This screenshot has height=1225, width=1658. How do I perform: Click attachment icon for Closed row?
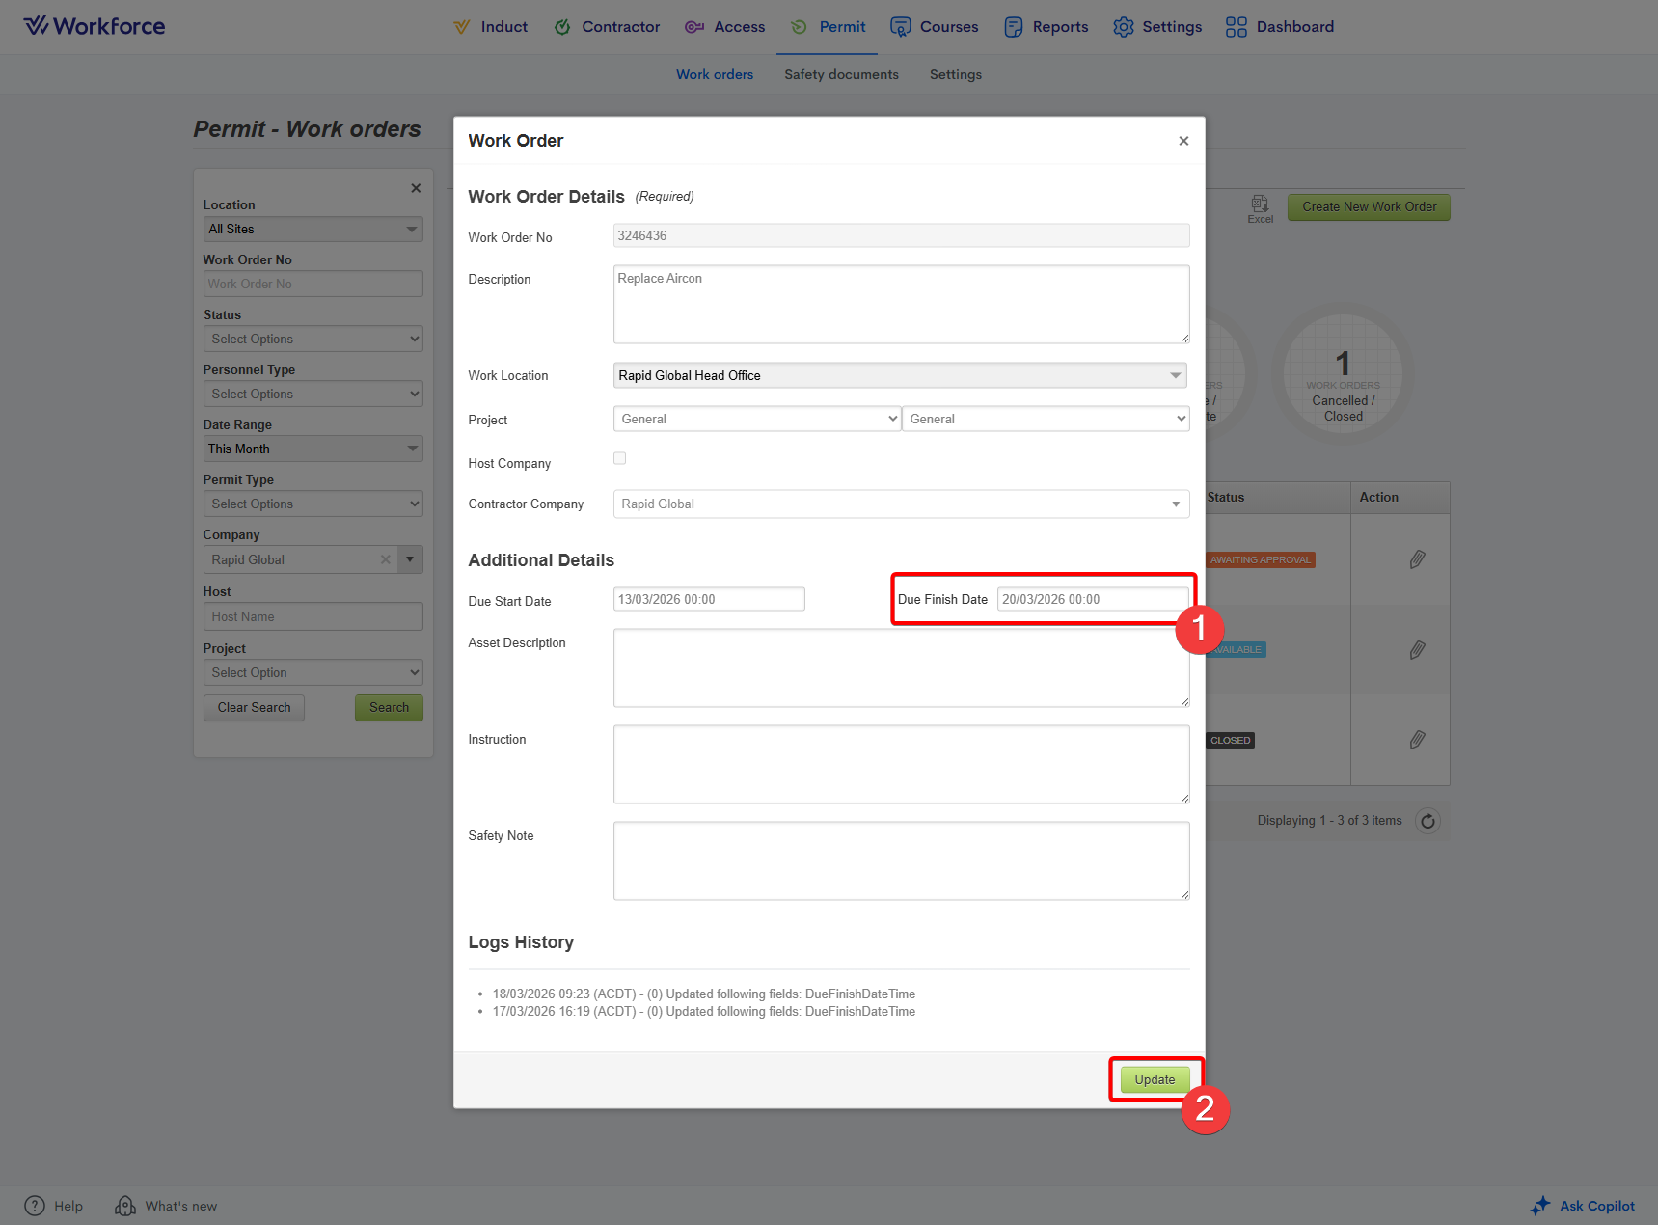pos(1417,740)
